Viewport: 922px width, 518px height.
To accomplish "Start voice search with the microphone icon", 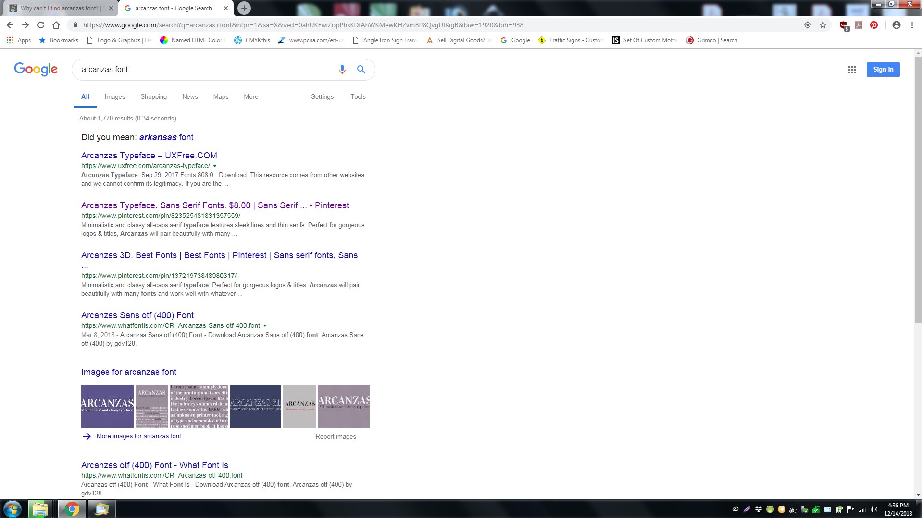I will click(342, 70).
